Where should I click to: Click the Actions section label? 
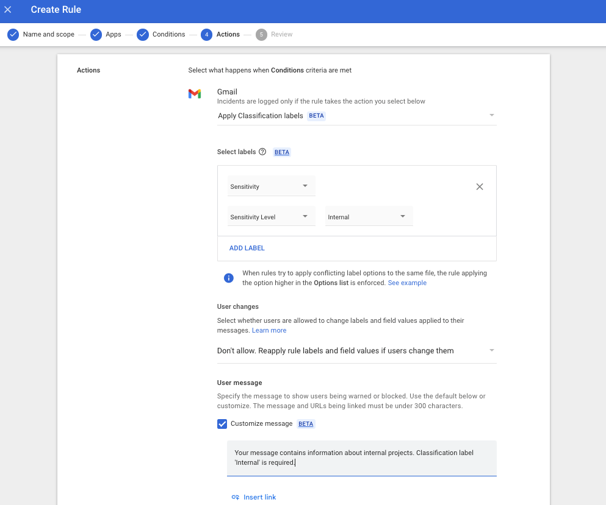click(x=88, y=70)
